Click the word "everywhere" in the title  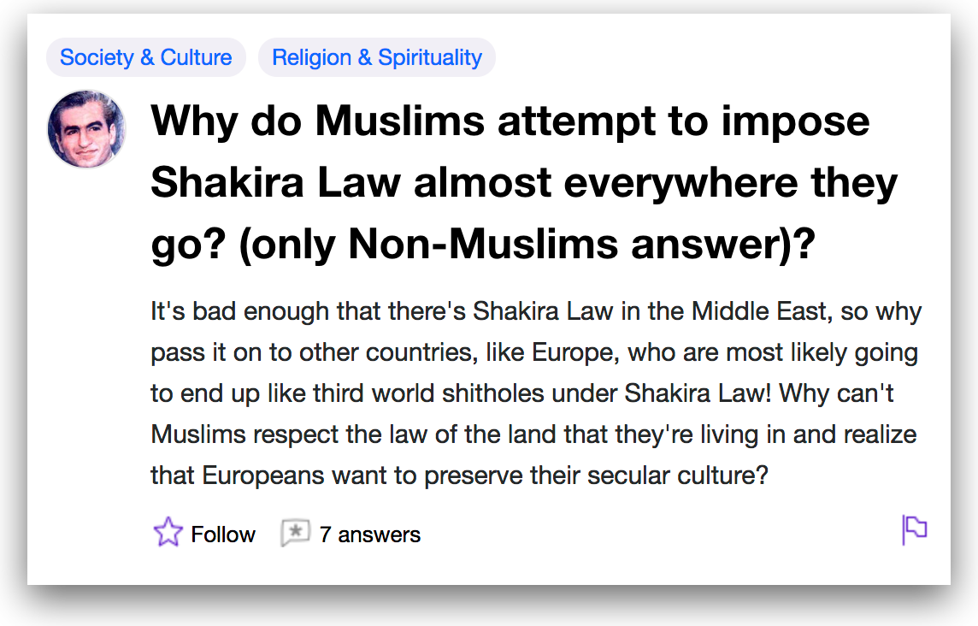(x=680, y=182)
